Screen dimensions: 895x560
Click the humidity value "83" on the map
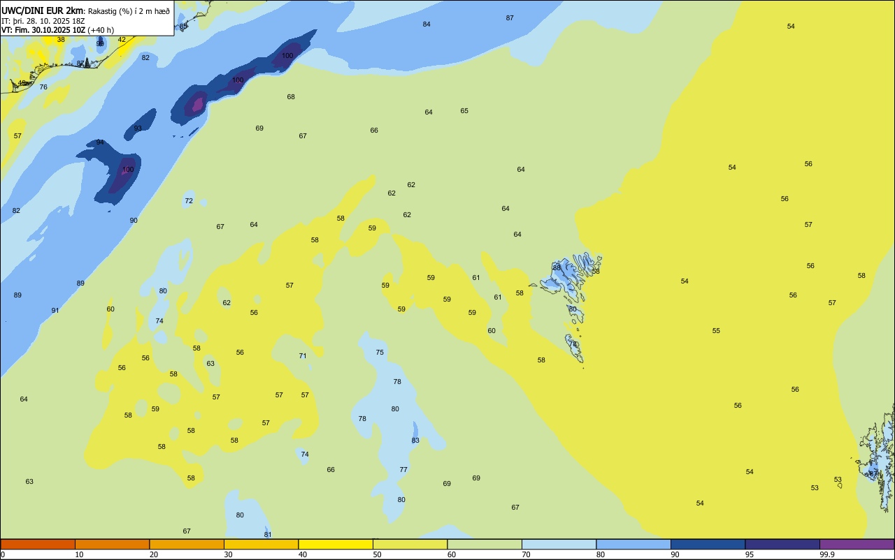click(x=415, y=441)
